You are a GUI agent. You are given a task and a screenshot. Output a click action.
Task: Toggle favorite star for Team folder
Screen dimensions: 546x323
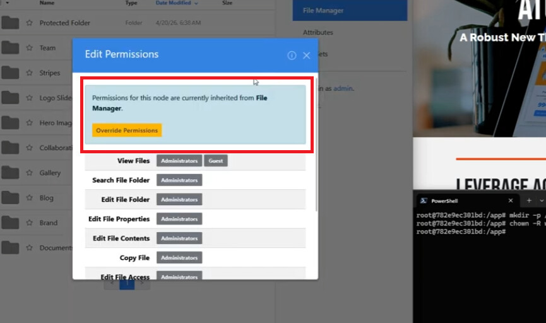(29, 48)
